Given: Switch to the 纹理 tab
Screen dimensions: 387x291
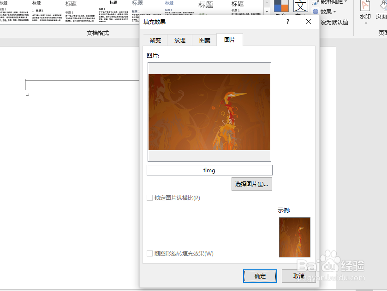Looking at the screenshot, I should click(x=180, y=40).
